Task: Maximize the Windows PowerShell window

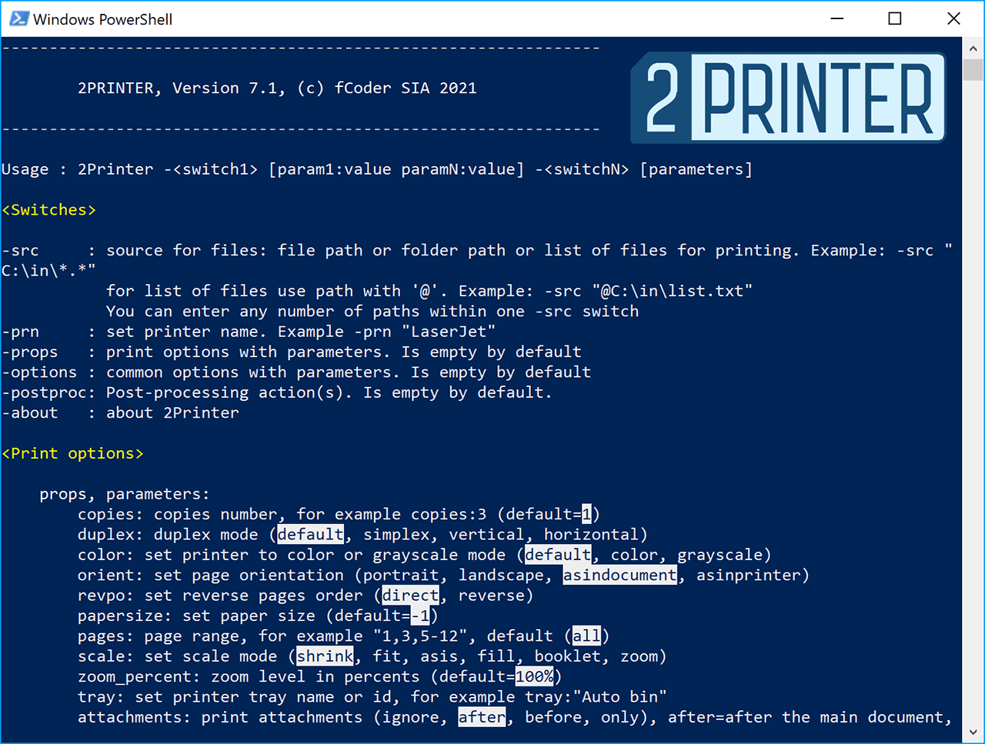Action: (x=895, y=18)
